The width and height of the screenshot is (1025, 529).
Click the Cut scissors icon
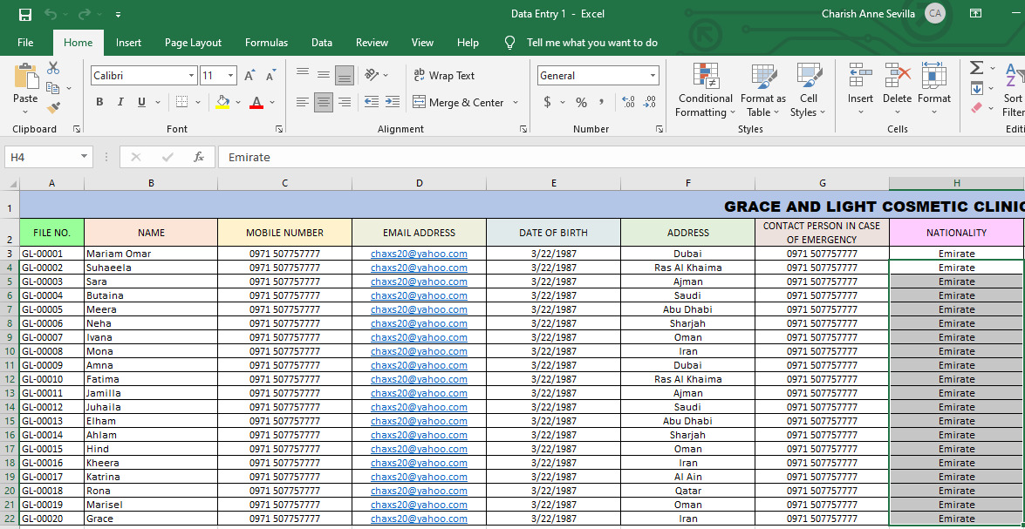(x=53, y=68)
